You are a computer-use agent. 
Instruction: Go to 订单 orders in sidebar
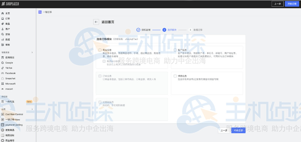(8, 18)
